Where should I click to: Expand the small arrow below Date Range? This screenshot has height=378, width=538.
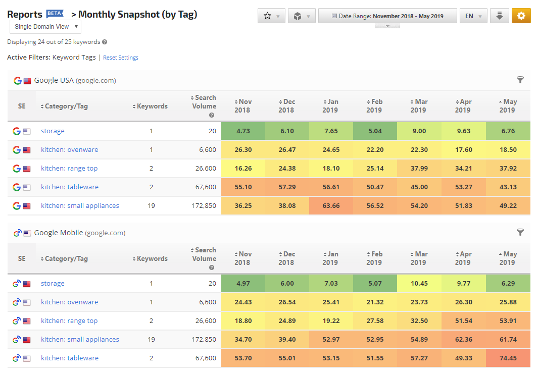[387, 26]
